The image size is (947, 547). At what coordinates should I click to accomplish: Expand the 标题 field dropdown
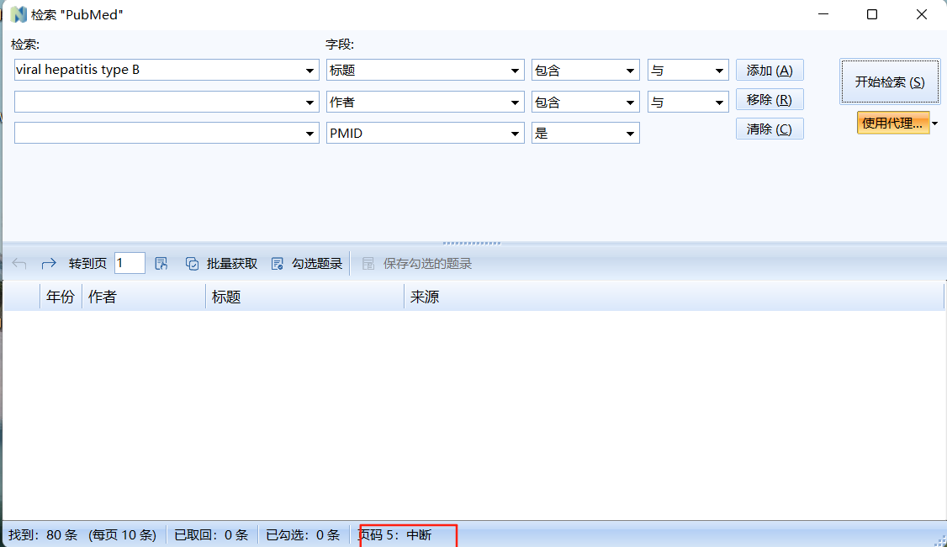(516, 71)
